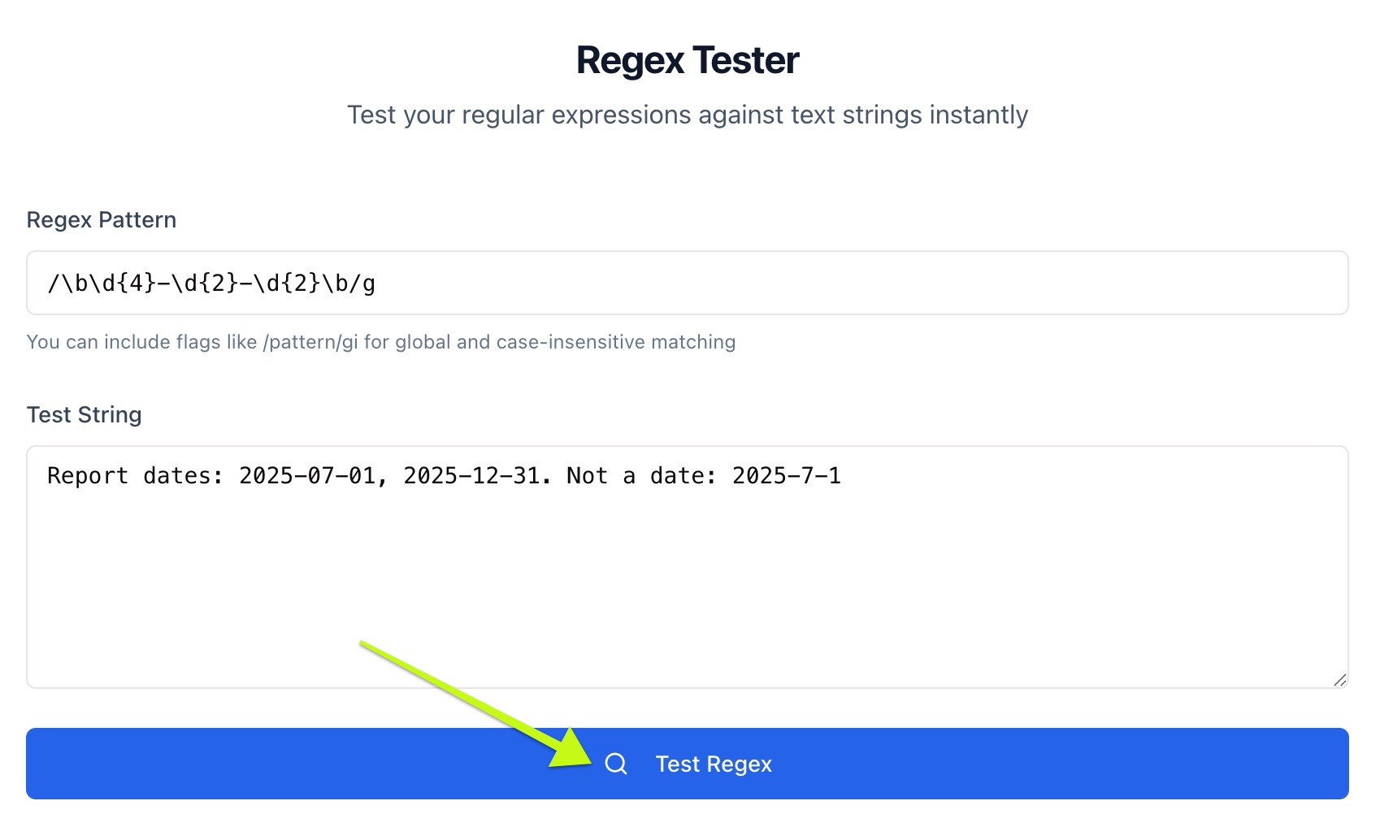This screenshot has width=1380, height=827.
Task: Click the subtitle about testing regular expressions
Action: pos(688,115)
